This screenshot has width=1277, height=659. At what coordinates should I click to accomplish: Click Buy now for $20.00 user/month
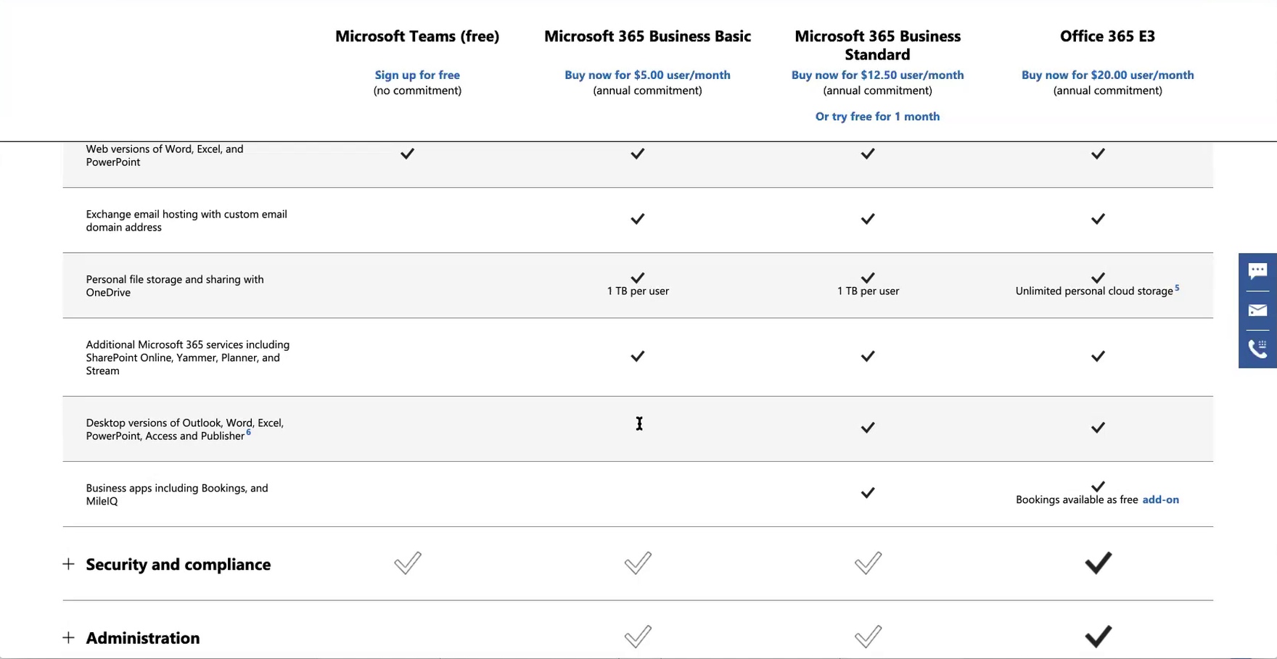(x=1107, y=75)
